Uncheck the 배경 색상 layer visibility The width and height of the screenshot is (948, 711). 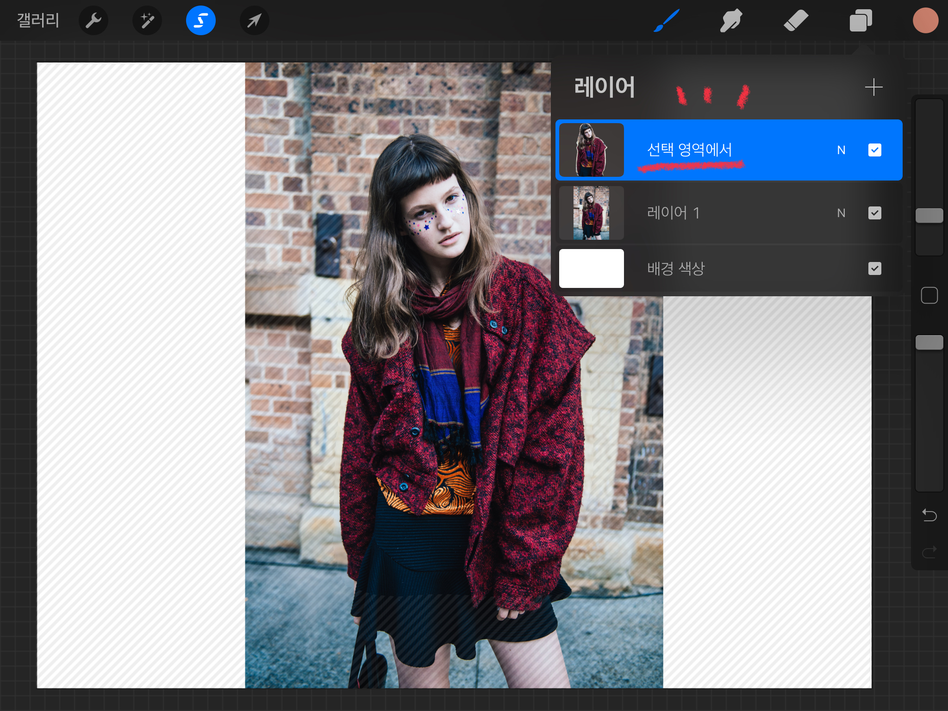coord(874,268)
